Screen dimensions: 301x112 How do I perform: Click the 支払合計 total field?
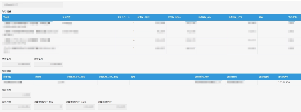(x=17, y=107)
